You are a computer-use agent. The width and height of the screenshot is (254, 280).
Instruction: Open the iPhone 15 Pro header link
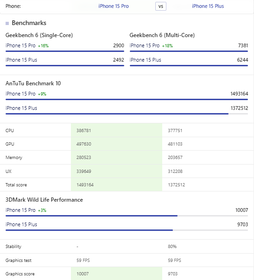click(x=114, y=6)
